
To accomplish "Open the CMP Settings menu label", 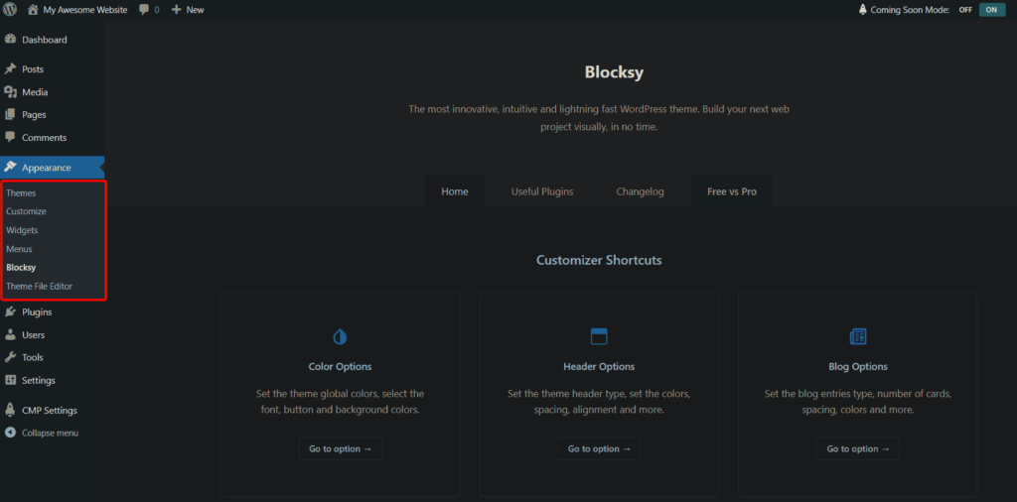I will point(50,410).
